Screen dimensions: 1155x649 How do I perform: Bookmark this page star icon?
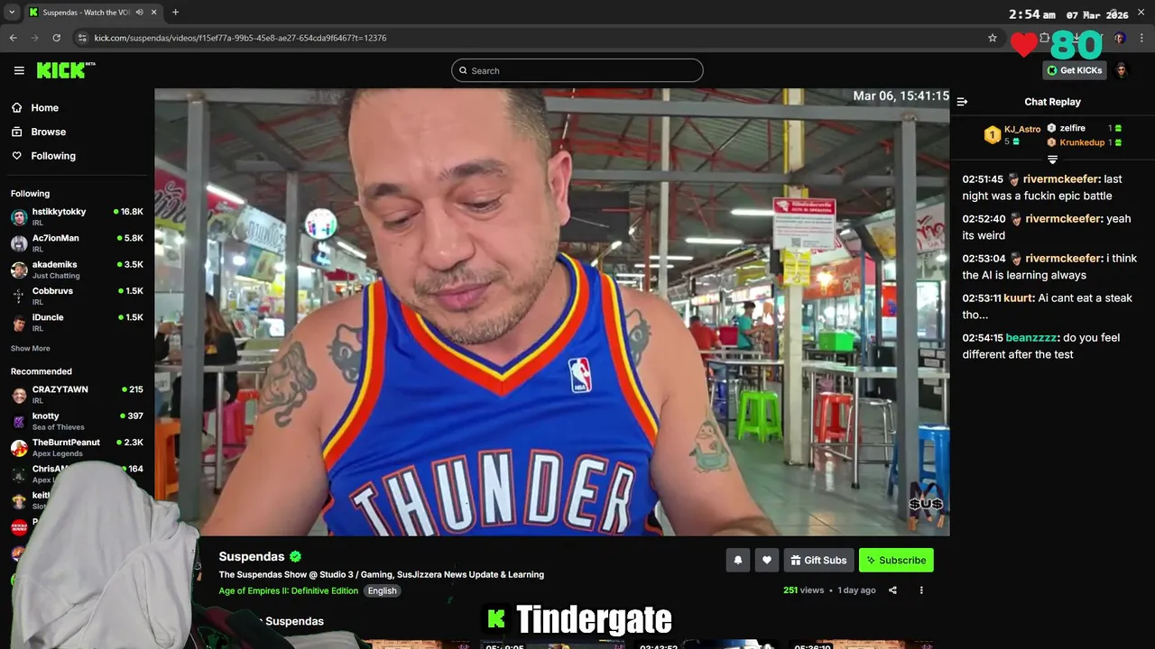(x=993, y=38)
